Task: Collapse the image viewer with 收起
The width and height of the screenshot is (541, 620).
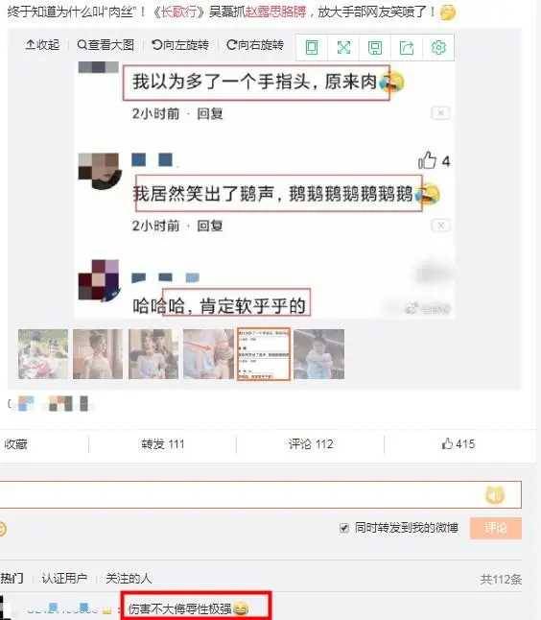Action: point(42,45)
